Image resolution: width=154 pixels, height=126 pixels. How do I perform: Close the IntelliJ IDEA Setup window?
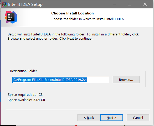click(145, 4)
